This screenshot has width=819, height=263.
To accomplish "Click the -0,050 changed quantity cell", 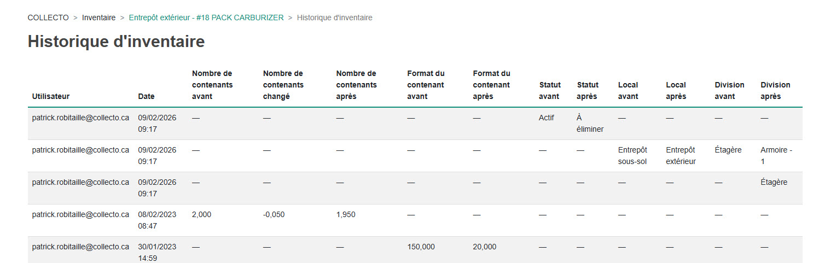I will click(274, 215).
